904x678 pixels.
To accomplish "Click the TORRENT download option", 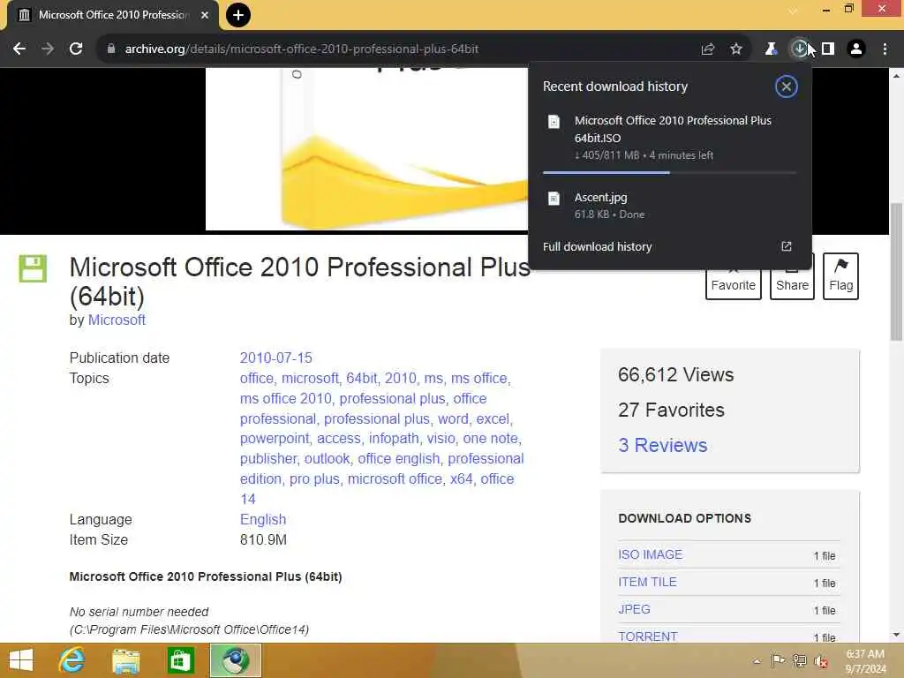I will click(647, 637).
